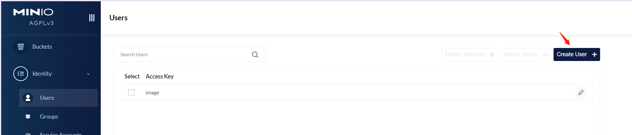This screenshot has height=135, width=632.
Task: Click the trash icon in Delete Selected
Action: [492, 55]
